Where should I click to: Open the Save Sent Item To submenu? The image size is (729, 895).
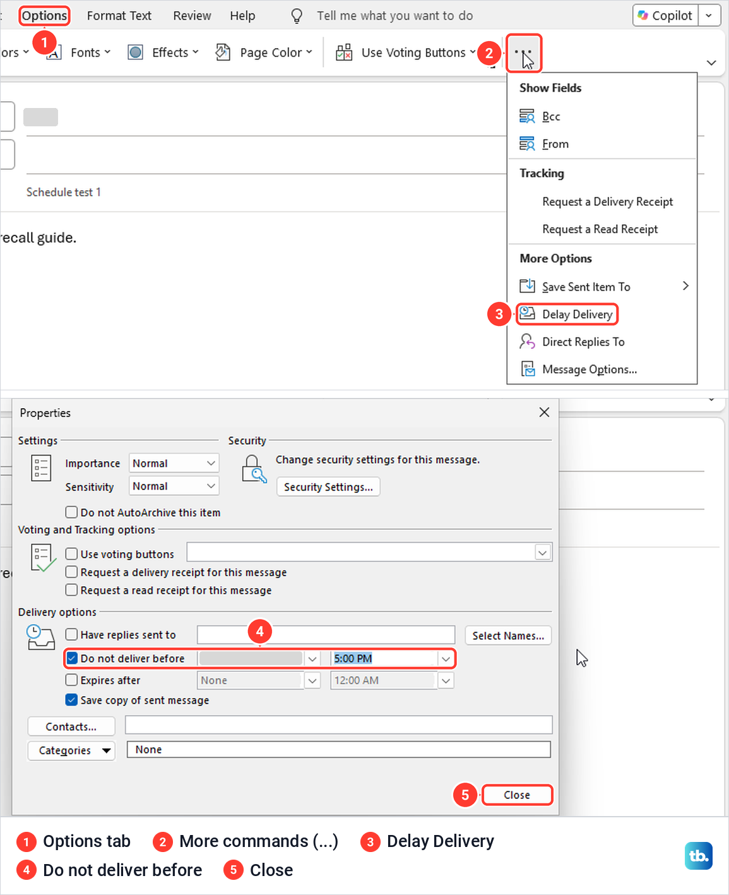pos(602,287)
